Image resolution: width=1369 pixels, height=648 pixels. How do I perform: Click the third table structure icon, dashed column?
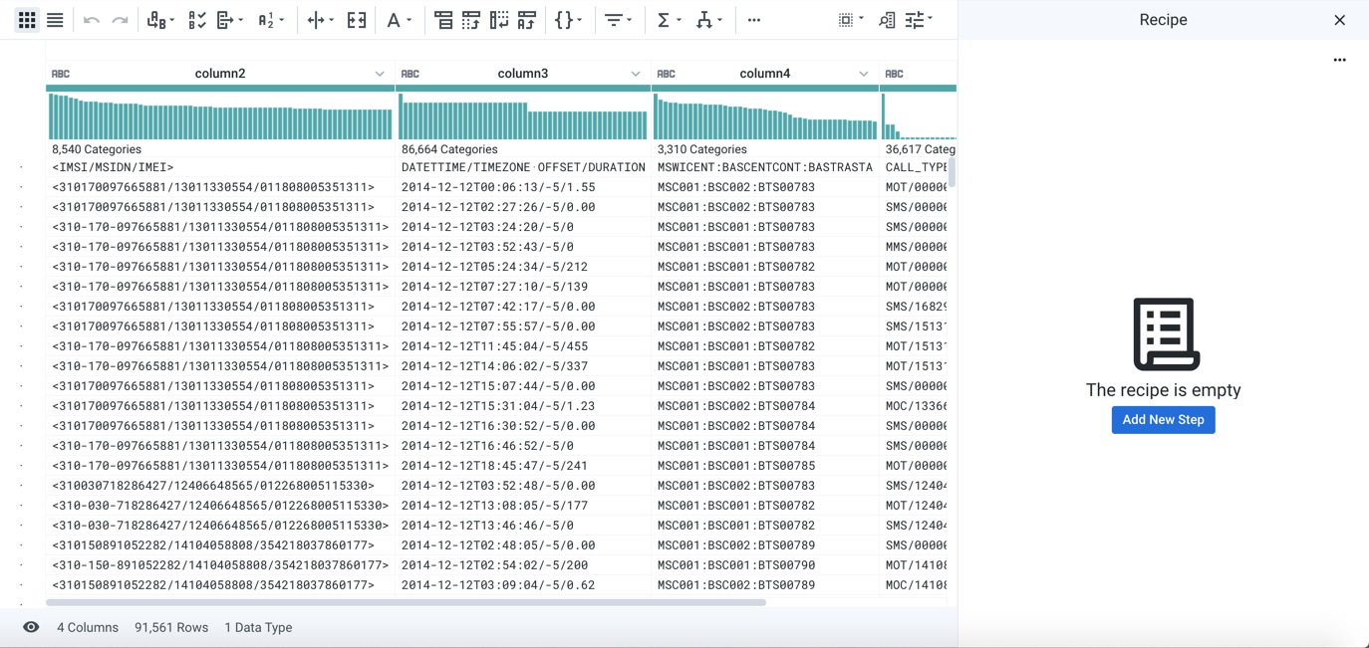[499, 20]
